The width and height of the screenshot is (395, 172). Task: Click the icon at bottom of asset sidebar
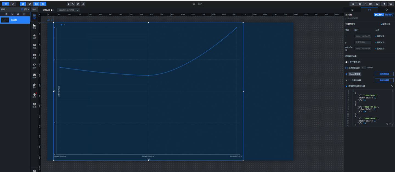(x=34, y=171)
